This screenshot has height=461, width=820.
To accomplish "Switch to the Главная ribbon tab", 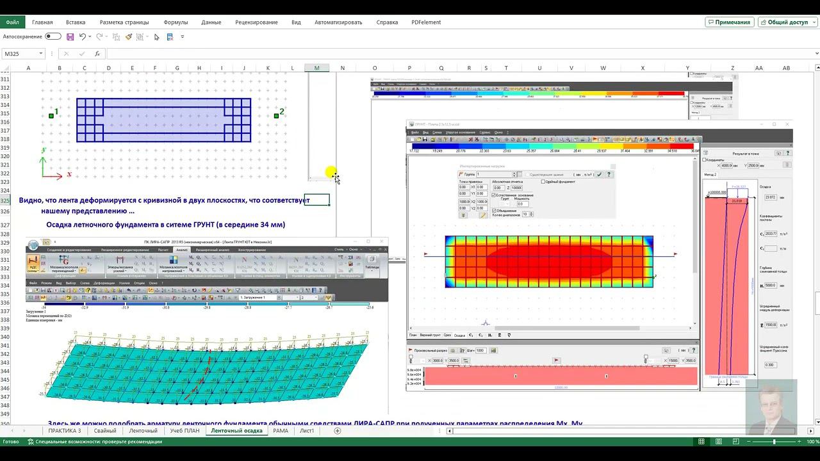I will (x=42, y=22).
